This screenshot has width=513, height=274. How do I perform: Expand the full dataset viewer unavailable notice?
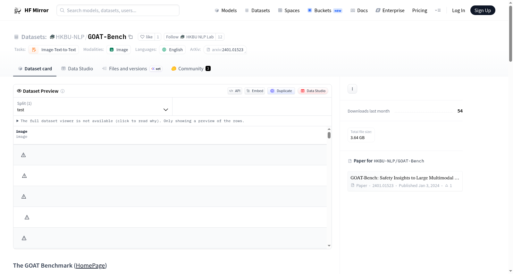point(130,121)
